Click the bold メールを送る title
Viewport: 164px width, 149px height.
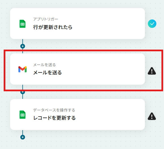pyautogui.click(x=48, y=73)
